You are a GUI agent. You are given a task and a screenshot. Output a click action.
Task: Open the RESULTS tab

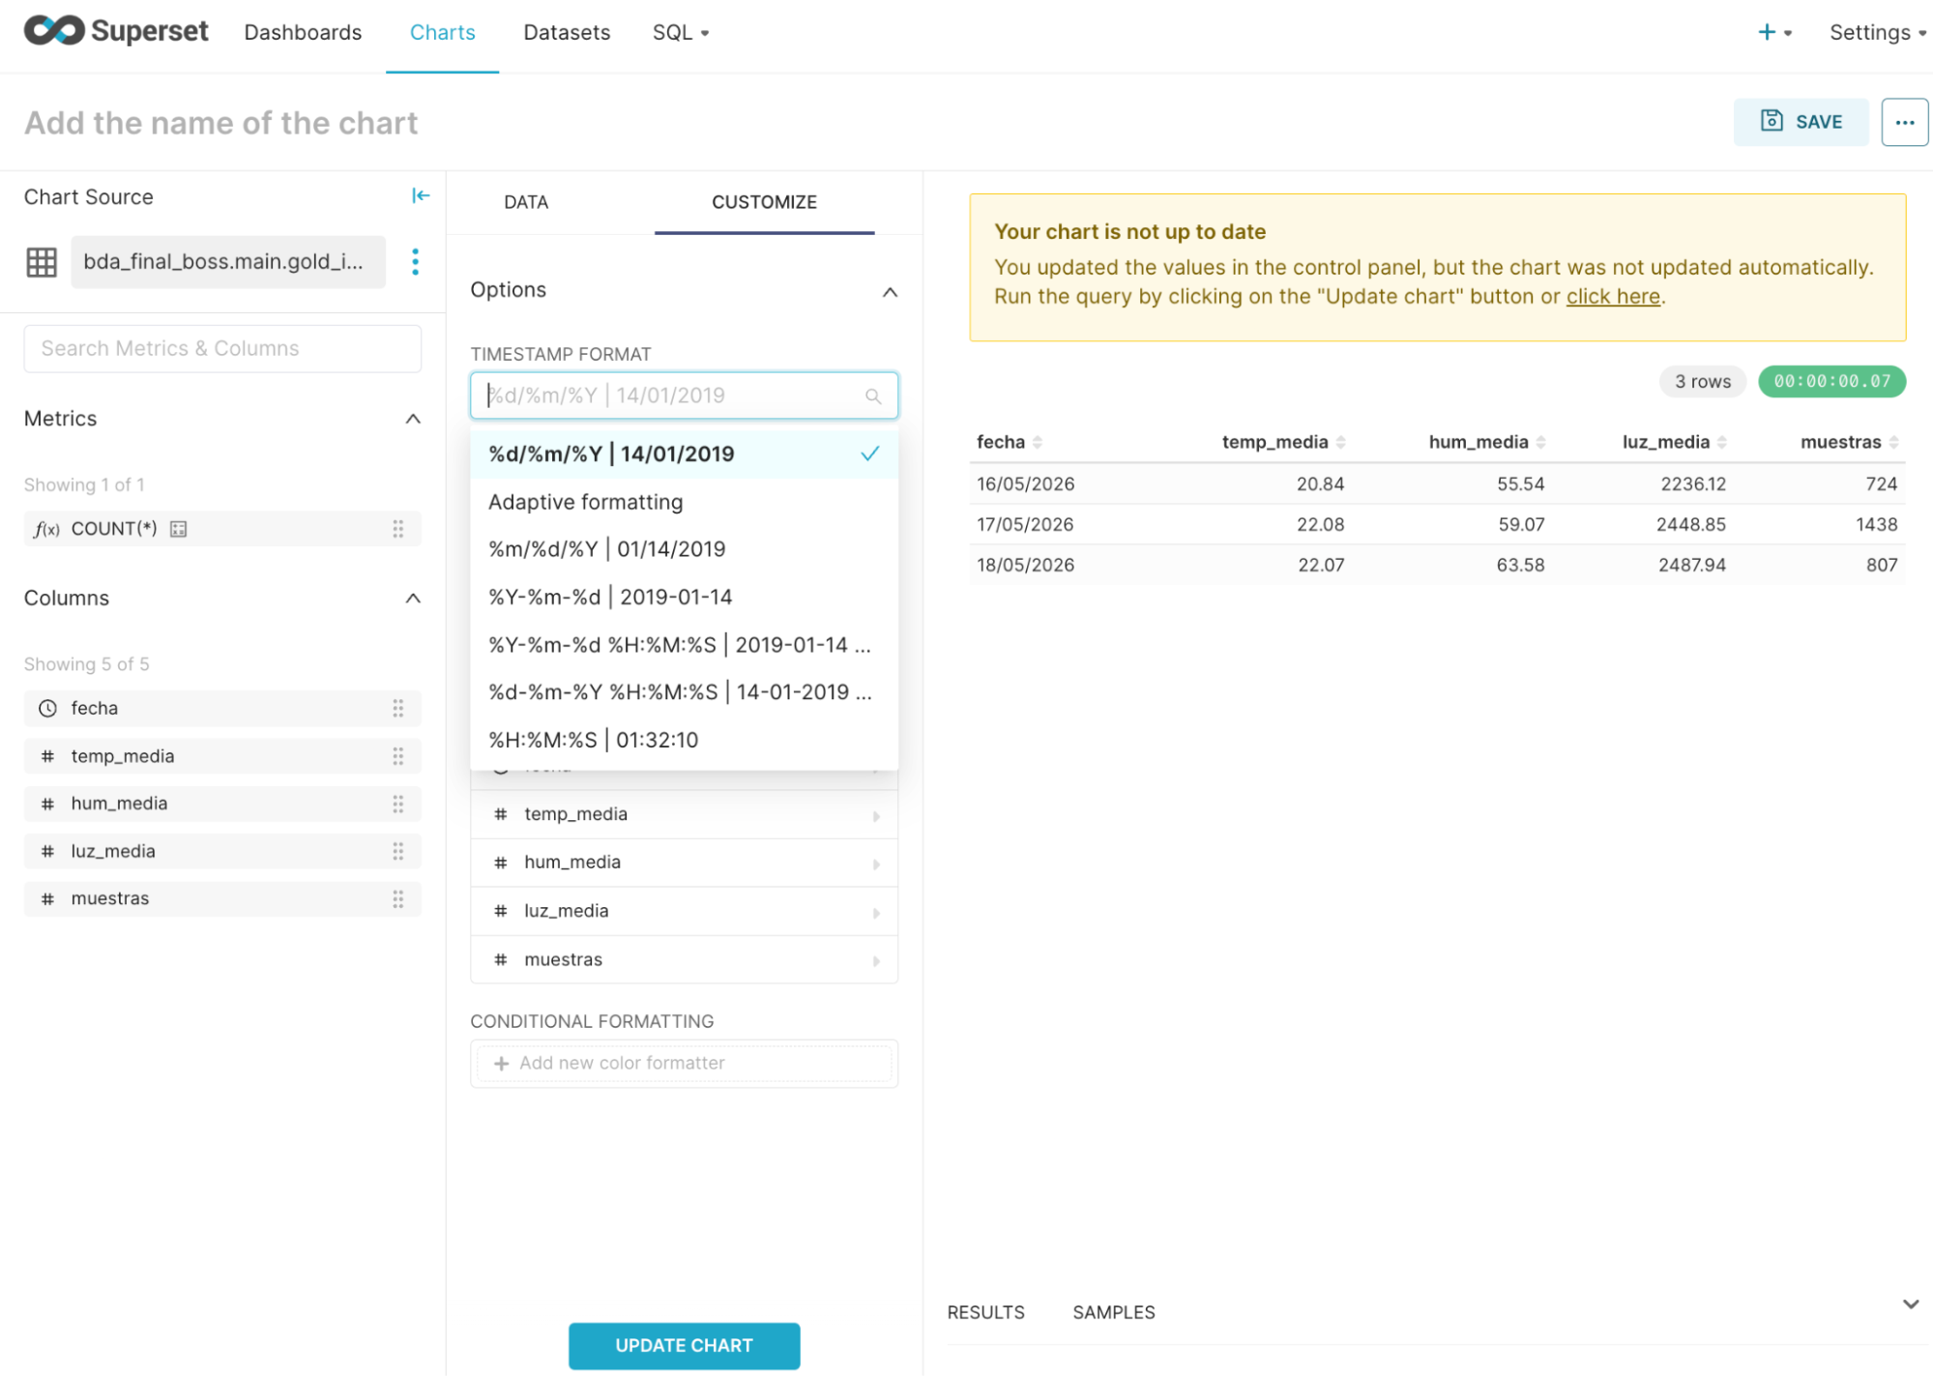985,1312
